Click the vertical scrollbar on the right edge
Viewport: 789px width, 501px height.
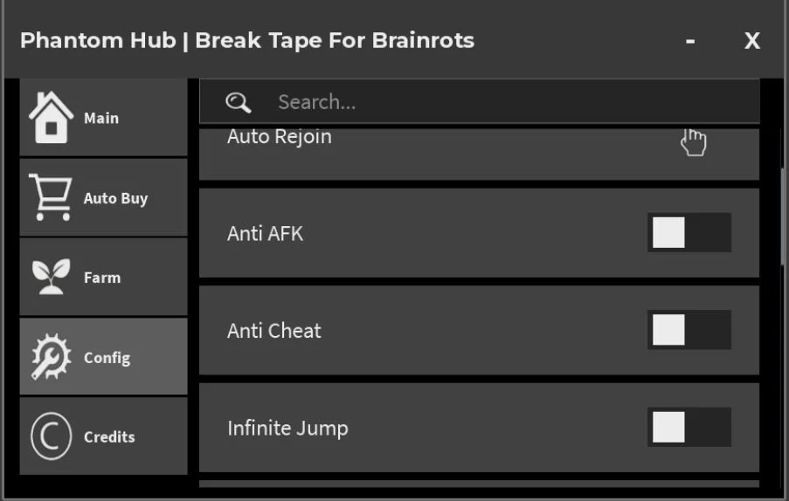point(783,216)
